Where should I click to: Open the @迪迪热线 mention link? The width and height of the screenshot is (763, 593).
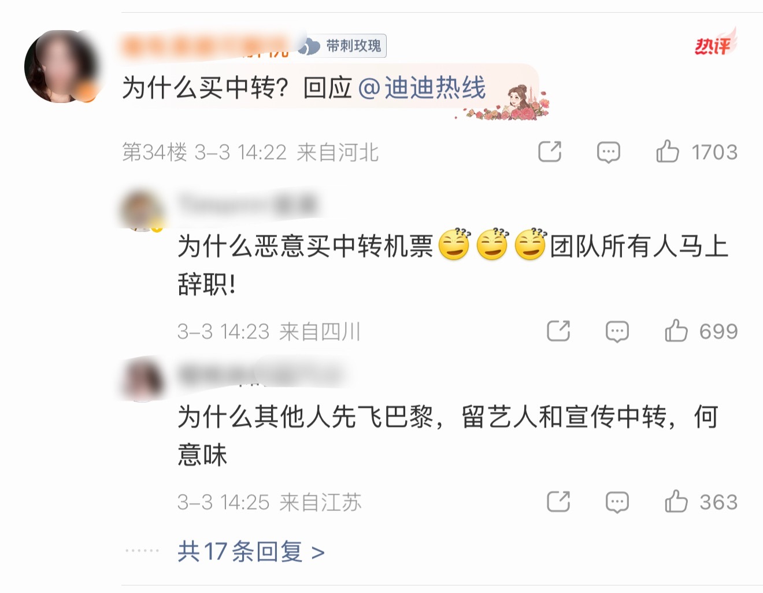click(422, 88)
